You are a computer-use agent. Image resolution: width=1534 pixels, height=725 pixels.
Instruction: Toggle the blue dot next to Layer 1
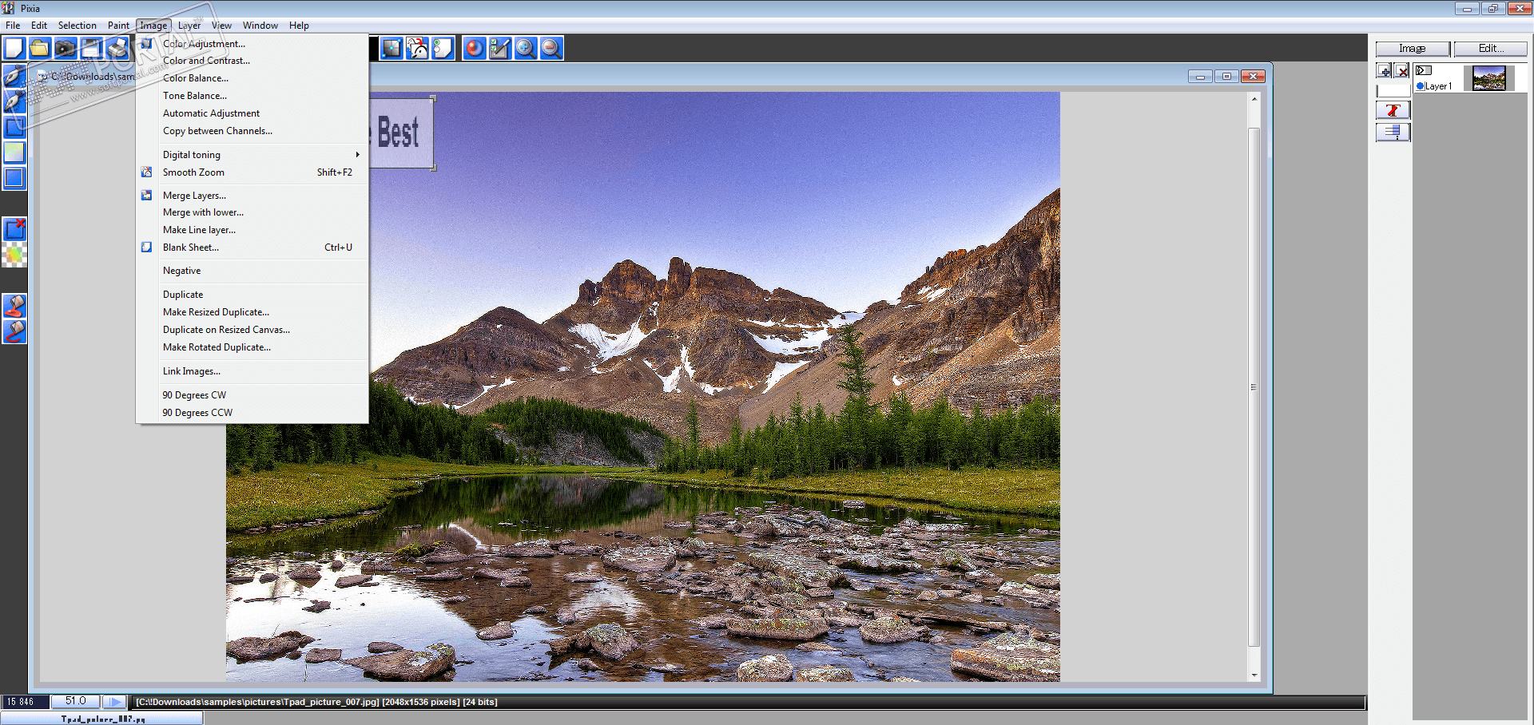(x=1420, y=86)
